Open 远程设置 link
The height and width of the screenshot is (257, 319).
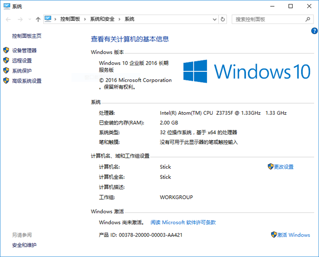(22, 61)
